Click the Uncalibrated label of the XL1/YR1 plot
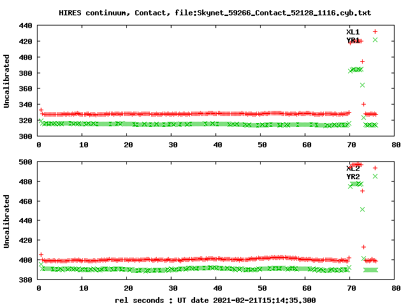Image resolution: width=408 pixels, height=306 pixels. pyautogui.click(x=6, y=81)
